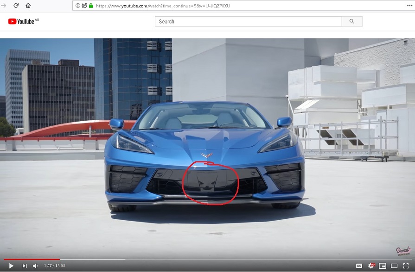415x272 pixels.
Task: Open the page information panel
Action: (77, 6)
